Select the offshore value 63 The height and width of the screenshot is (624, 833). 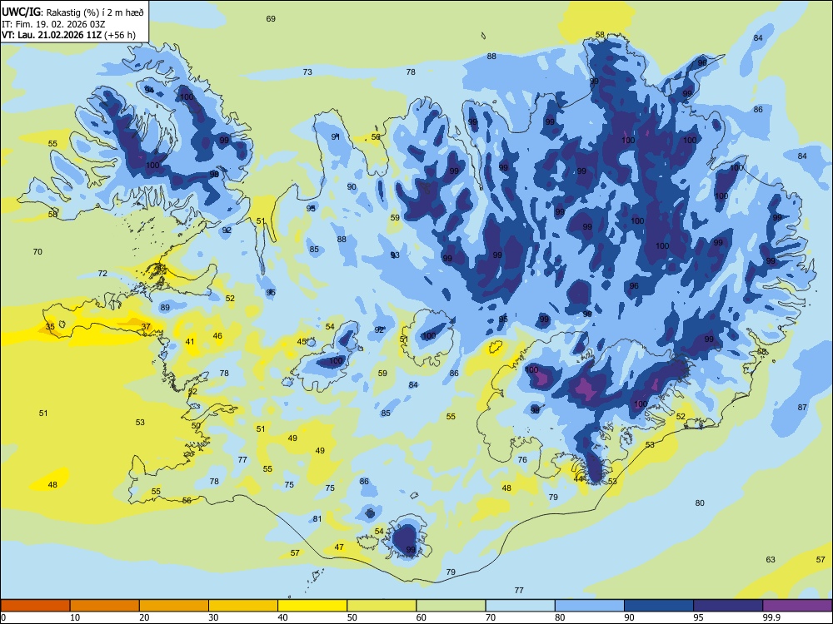click(771, 560)
